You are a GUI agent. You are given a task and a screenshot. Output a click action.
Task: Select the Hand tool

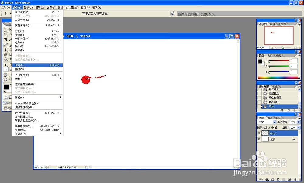click(x=5, y=79)
